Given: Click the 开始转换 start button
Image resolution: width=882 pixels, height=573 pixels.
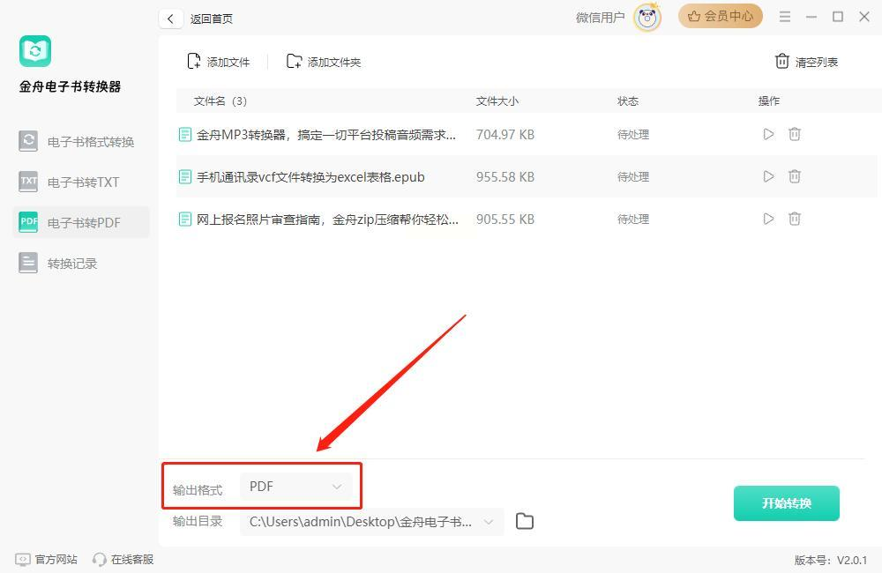Looking at the screenshot, I should pos(787,503).
